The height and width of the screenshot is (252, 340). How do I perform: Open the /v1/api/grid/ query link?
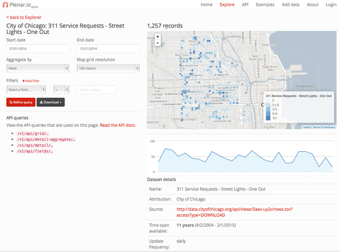(33, 134)
